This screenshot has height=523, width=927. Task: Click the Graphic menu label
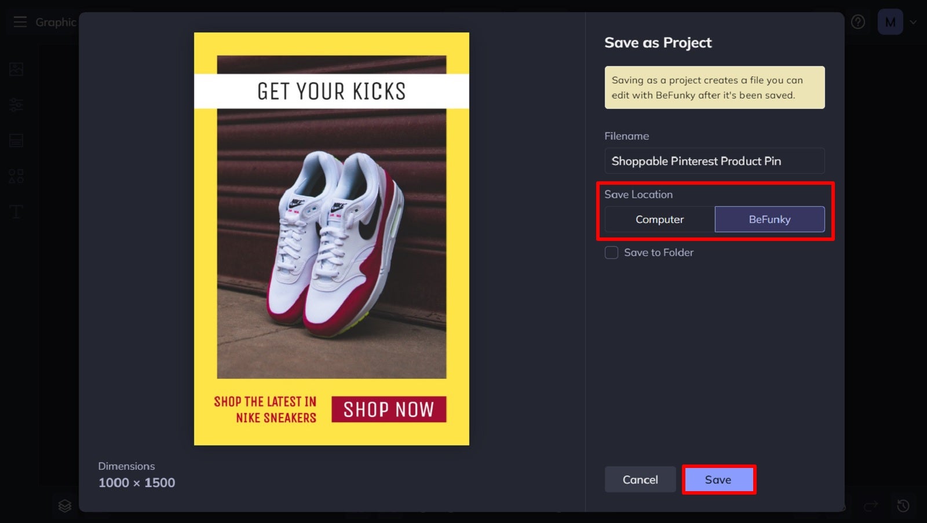[57, 22]
